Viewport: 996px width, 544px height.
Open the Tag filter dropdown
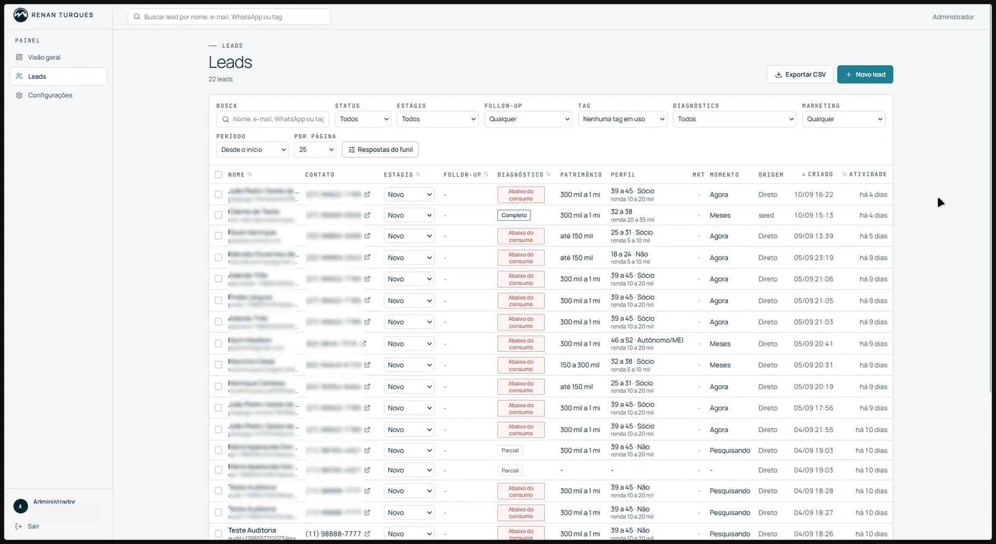[x=623, y=119]
